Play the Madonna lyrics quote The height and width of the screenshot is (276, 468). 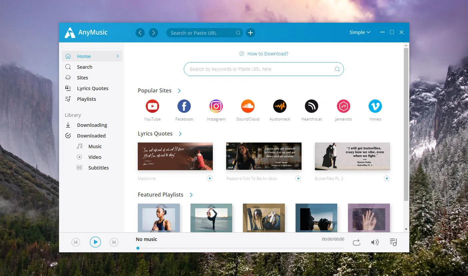click(209, 179)
